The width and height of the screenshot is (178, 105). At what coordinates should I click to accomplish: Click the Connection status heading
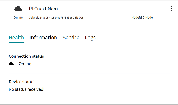[x=26, y=56]
